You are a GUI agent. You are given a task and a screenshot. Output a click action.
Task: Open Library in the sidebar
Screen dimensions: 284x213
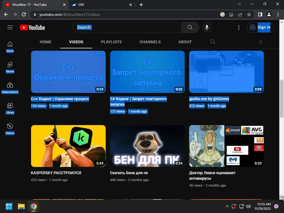[x=10, y=108]
